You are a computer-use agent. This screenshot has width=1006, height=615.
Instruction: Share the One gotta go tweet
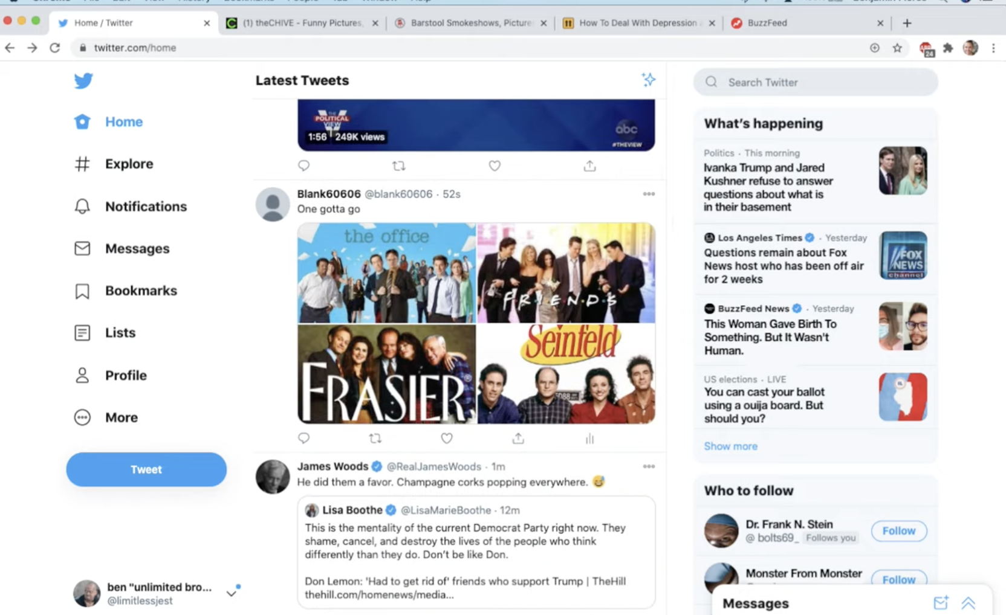tap(518, 438)
